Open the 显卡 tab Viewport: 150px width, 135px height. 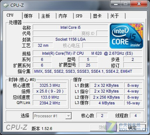point(99,16)
